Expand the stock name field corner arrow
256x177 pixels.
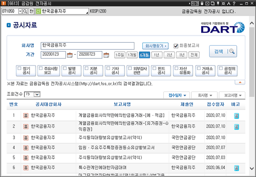(x=87, y=13)
